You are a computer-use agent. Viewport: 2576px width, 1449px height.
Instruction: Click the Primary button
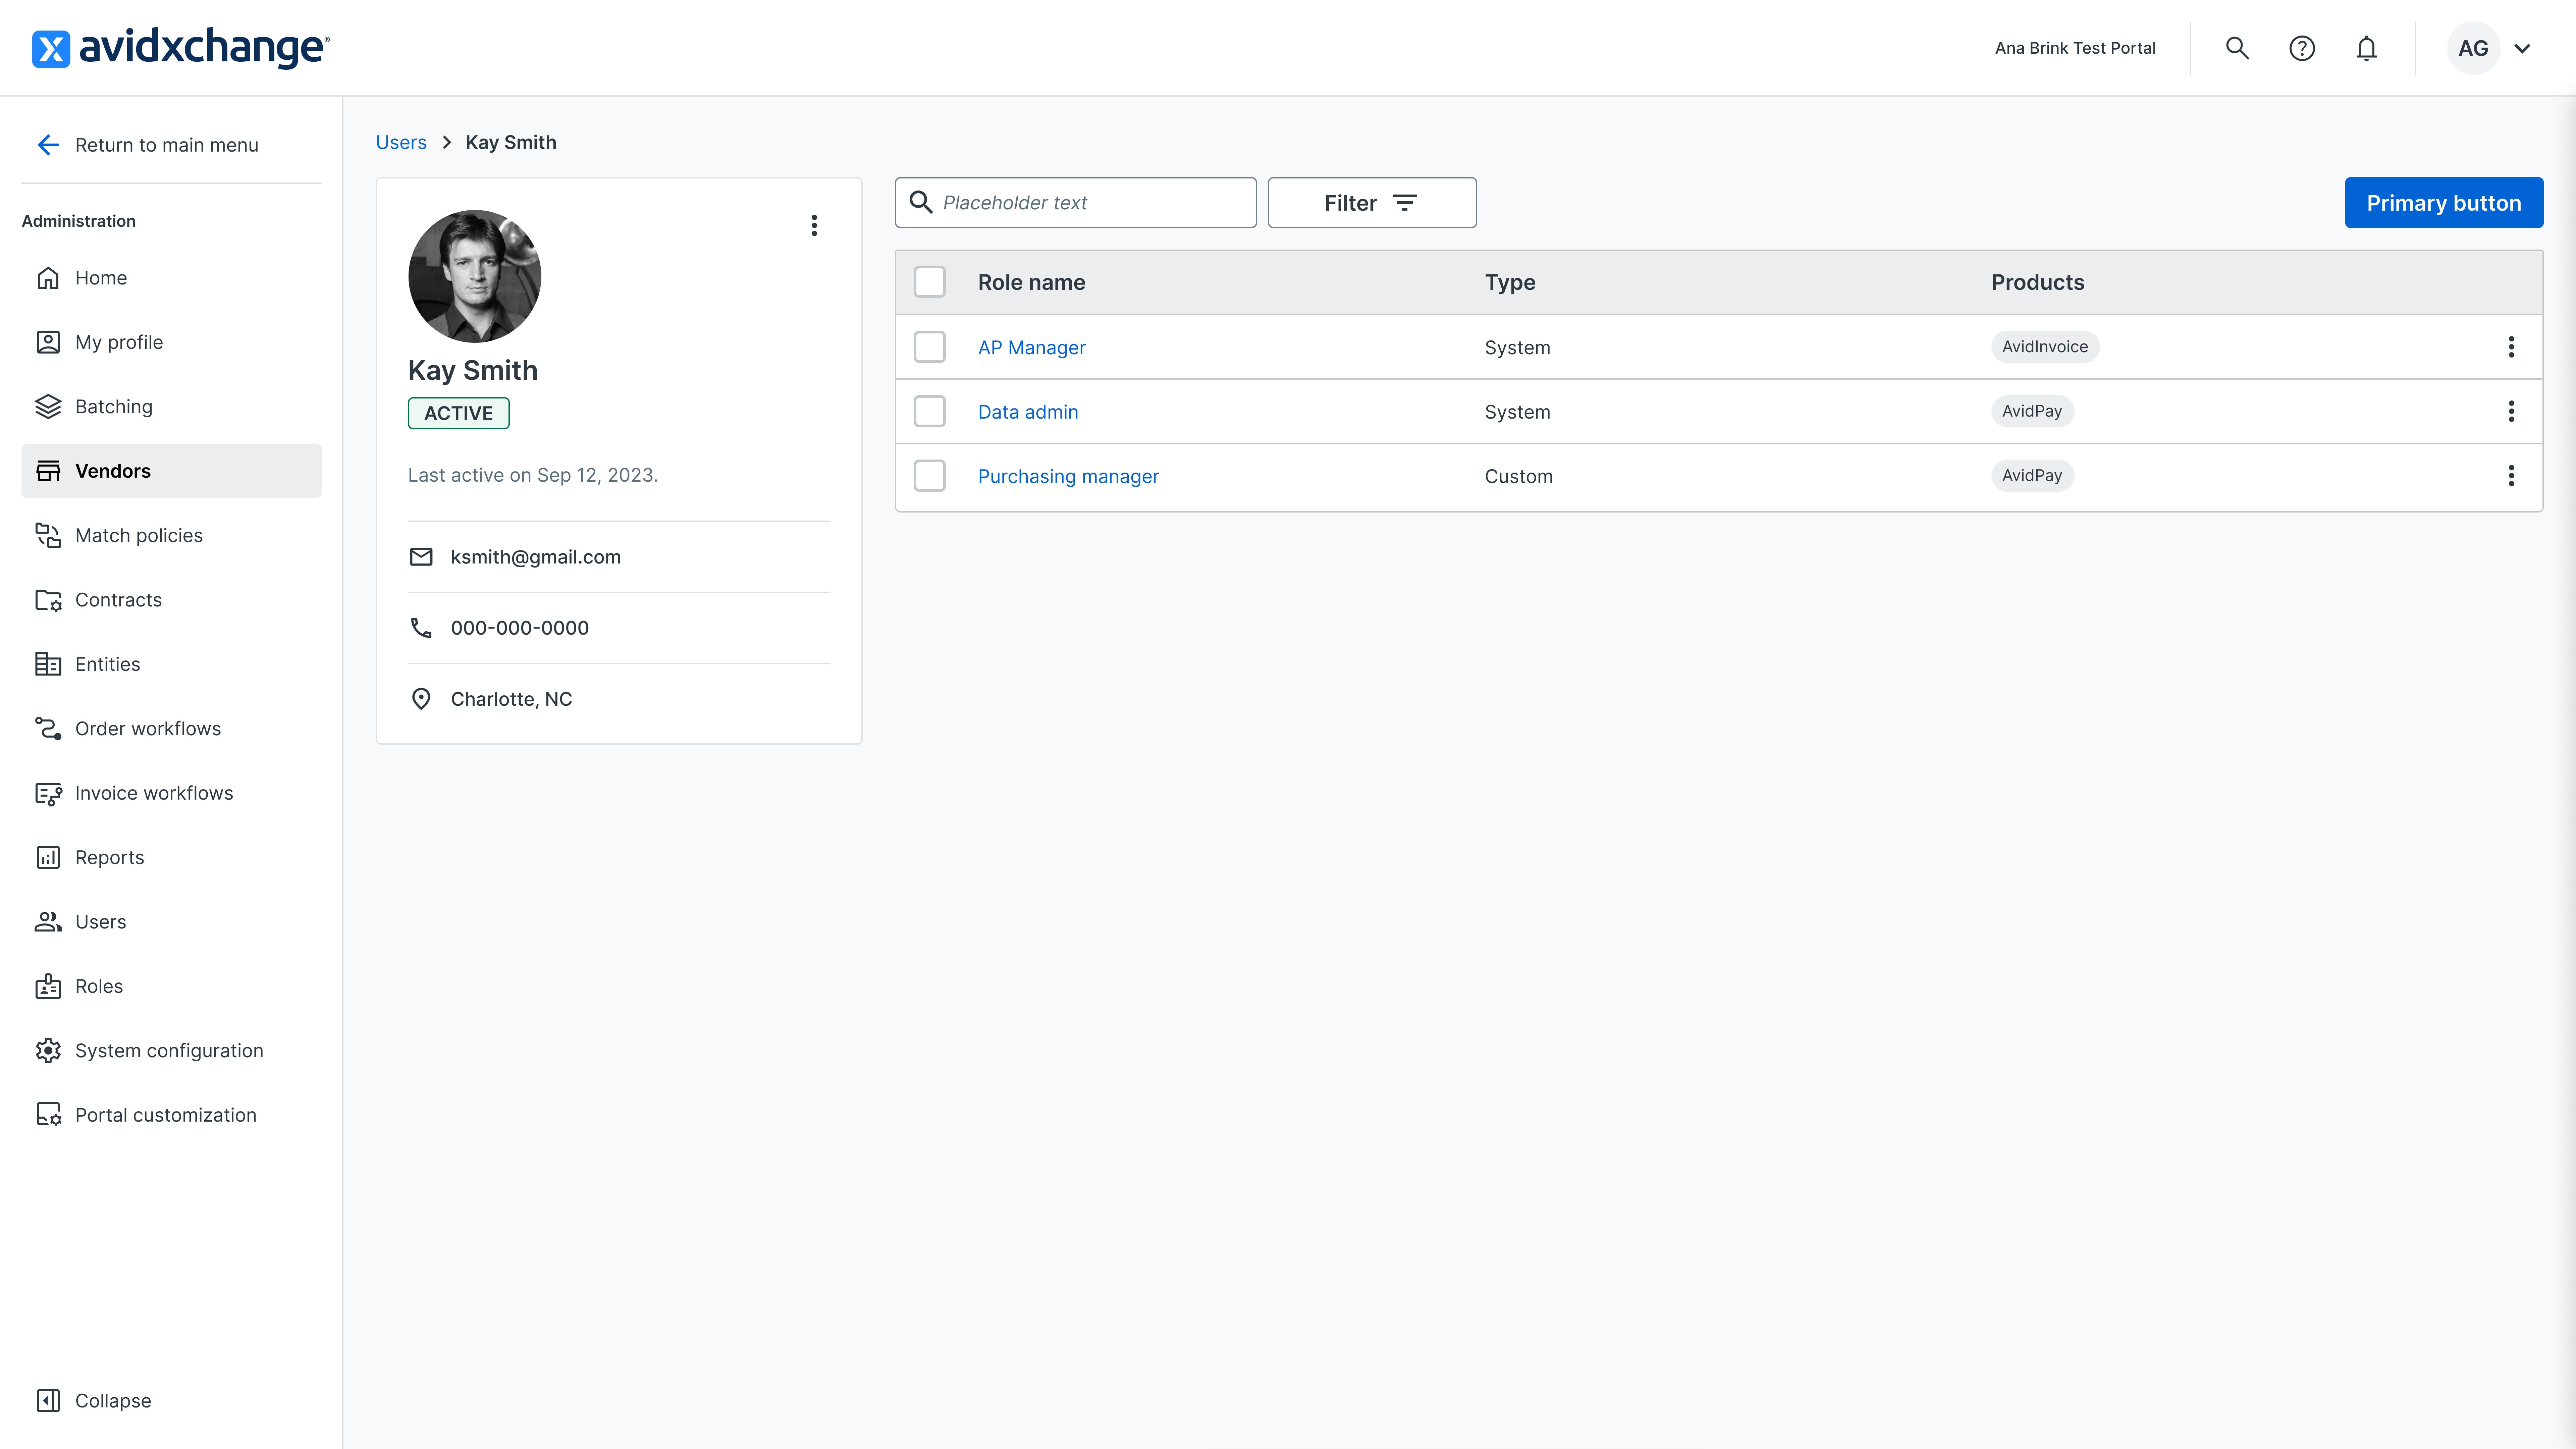[2444, 203]
